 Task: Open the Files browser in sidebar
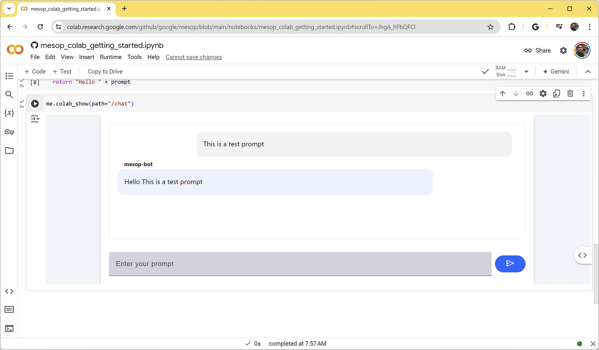point(9,150)
